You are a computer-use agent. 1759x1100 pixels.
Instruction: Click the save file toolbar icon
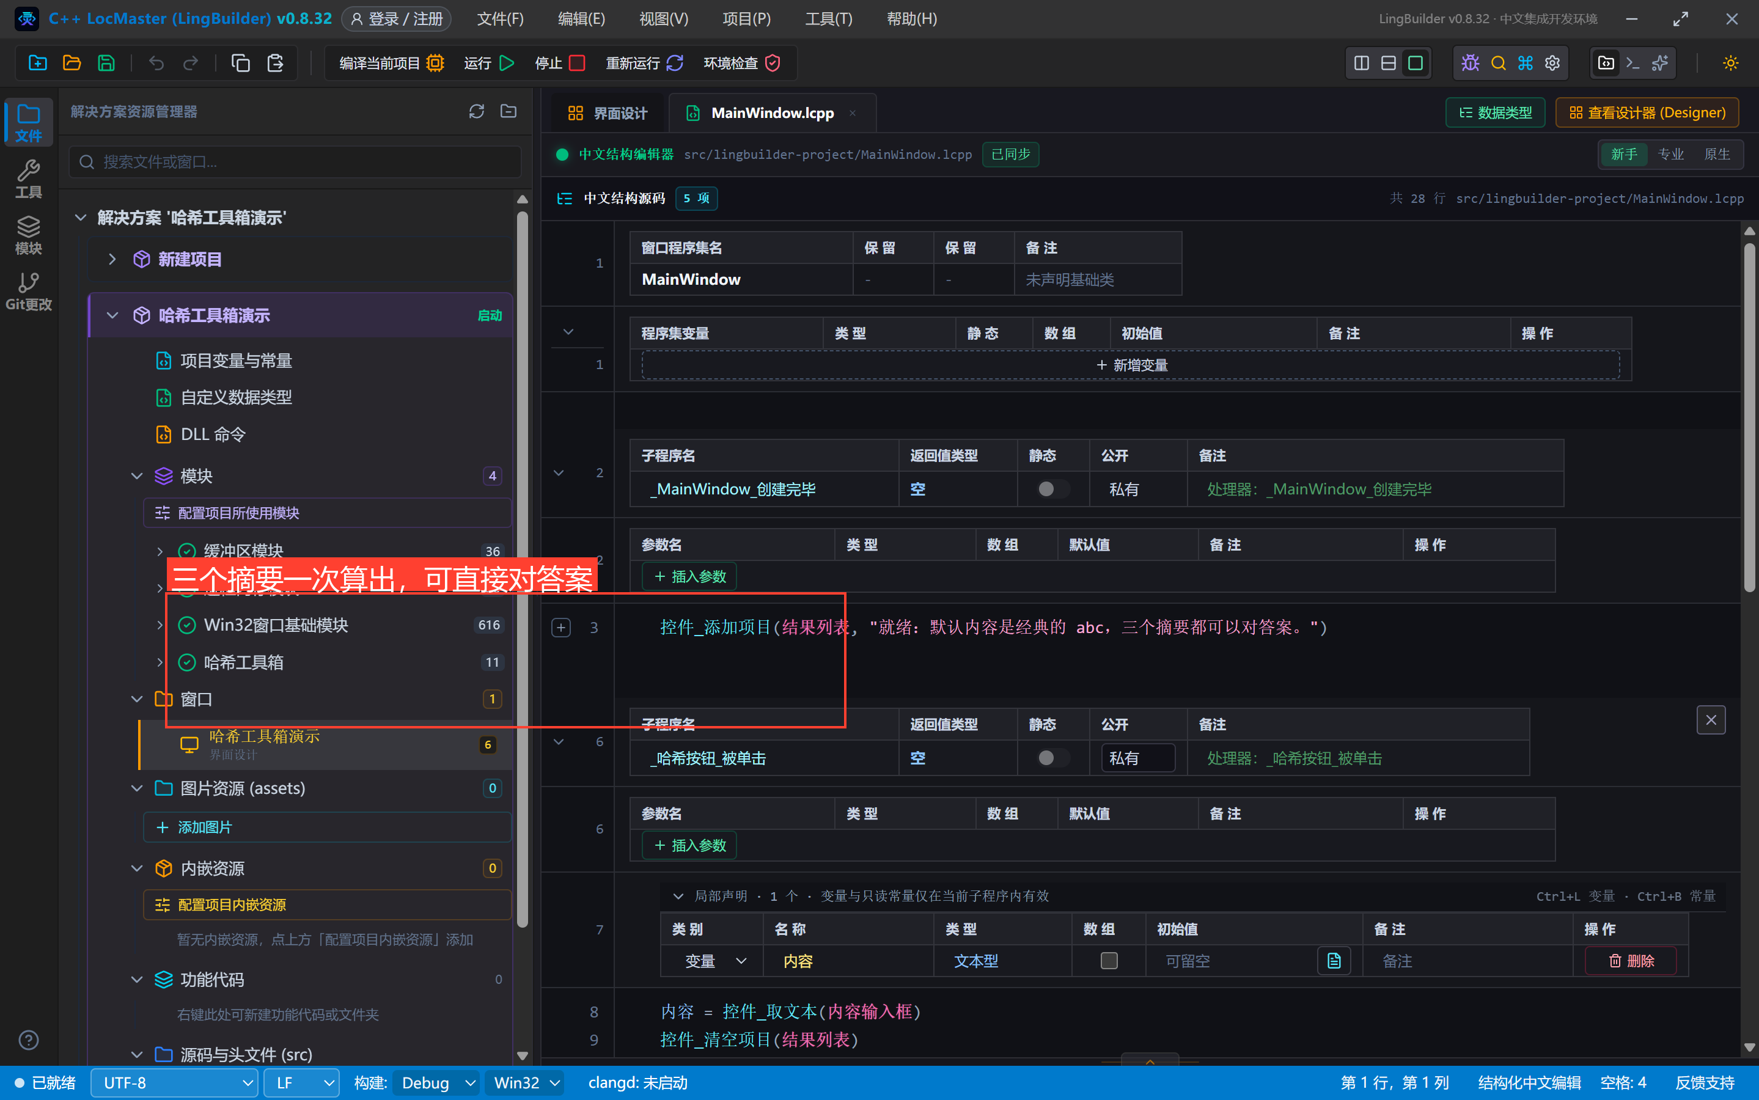(106, 64)
